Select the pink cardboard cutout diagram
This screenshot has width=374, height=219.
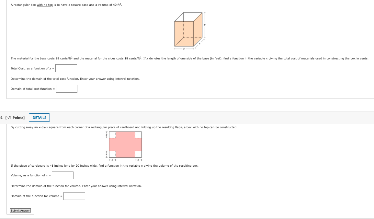coord(125,145)
